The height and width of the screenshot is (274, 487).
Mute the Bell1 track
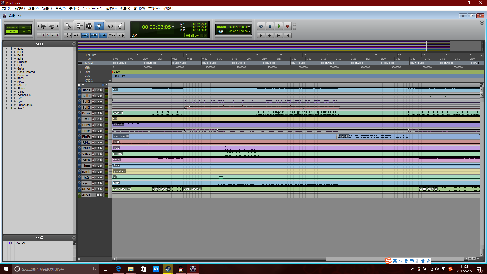pos(101,96)
